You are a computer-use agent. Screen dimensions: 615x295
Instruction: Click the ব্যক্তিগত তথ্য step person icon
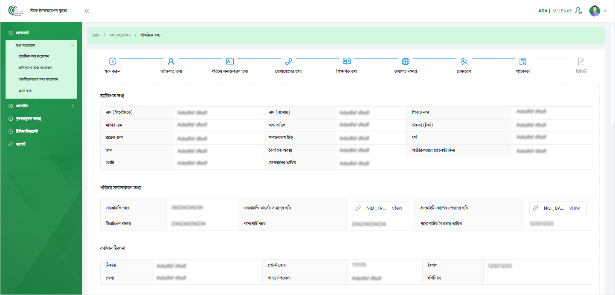[x=171, y=61]
